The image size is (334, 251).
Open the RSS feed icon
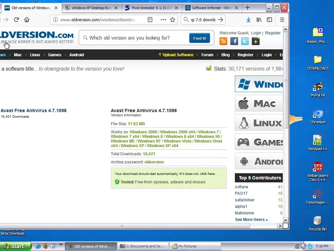click(x=223, y=41)
